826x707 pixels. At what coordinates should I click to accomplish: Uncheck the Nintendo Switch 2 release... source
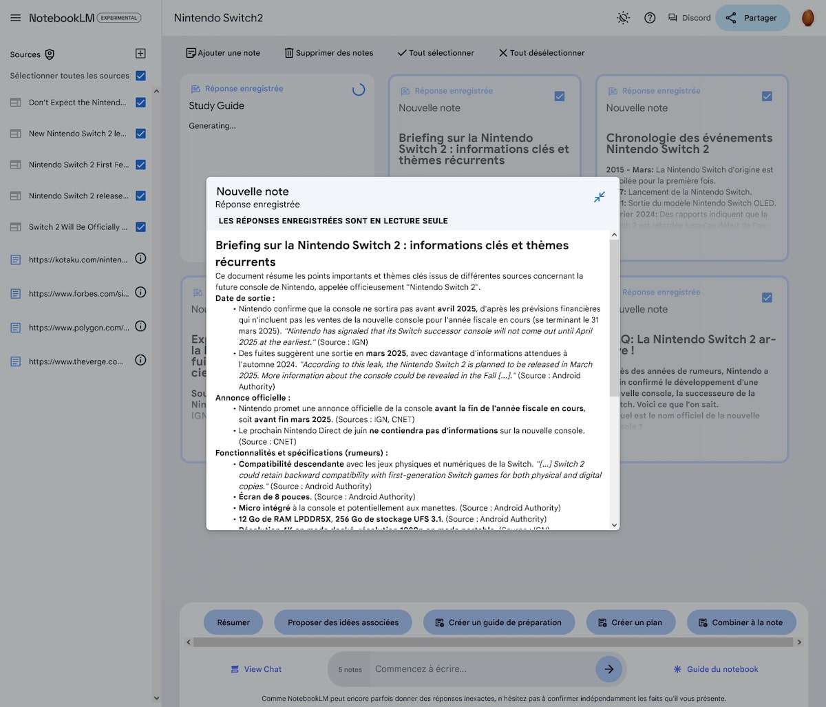pyautogui.click(x=140, y=196)
